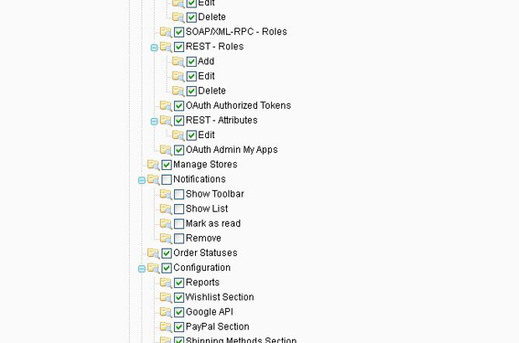The image size is (519, 343).
Task: Uncheck the SOAP/XML-RPC - Roles checkbox
Action: [178, 32]
